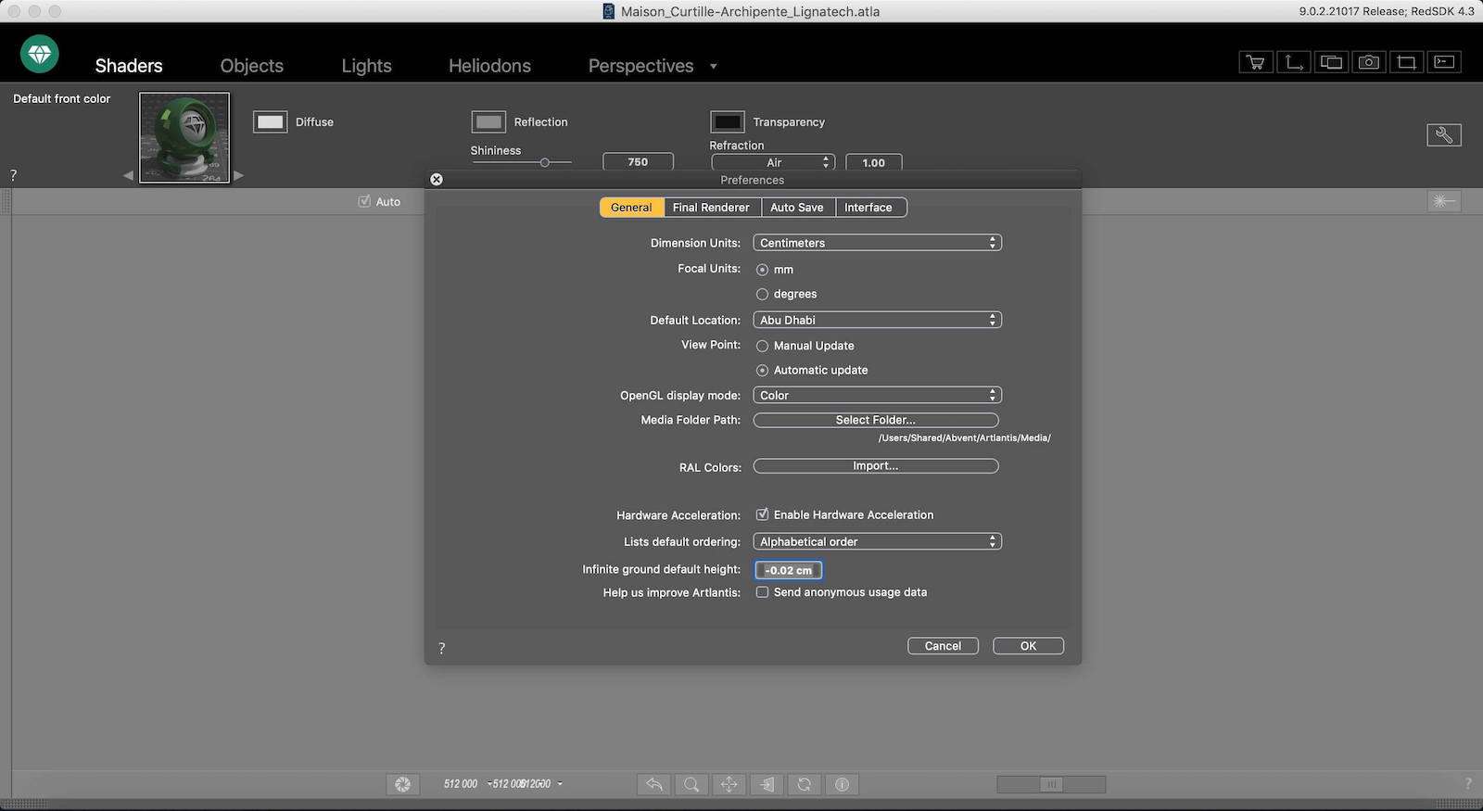Select degrees focal units
This screenshot has height=811, width=1483.
tap(762, 294)
